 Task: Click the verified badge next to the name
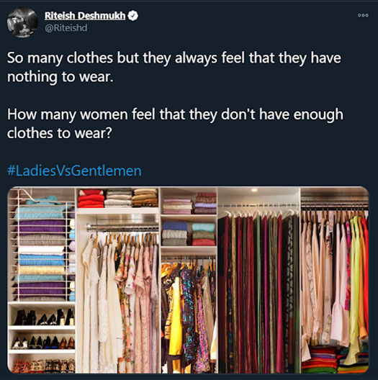[133, 16]
